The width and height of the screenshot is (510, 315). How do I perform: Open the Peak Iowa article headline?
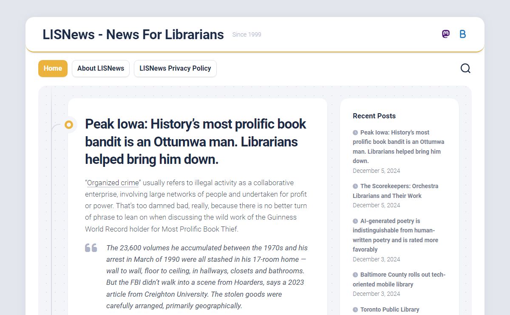tap(195, 141)
